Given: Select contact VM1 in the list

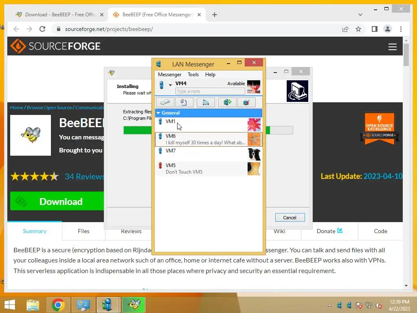Looking at the screenshot, I should click(x=208, y=125).
